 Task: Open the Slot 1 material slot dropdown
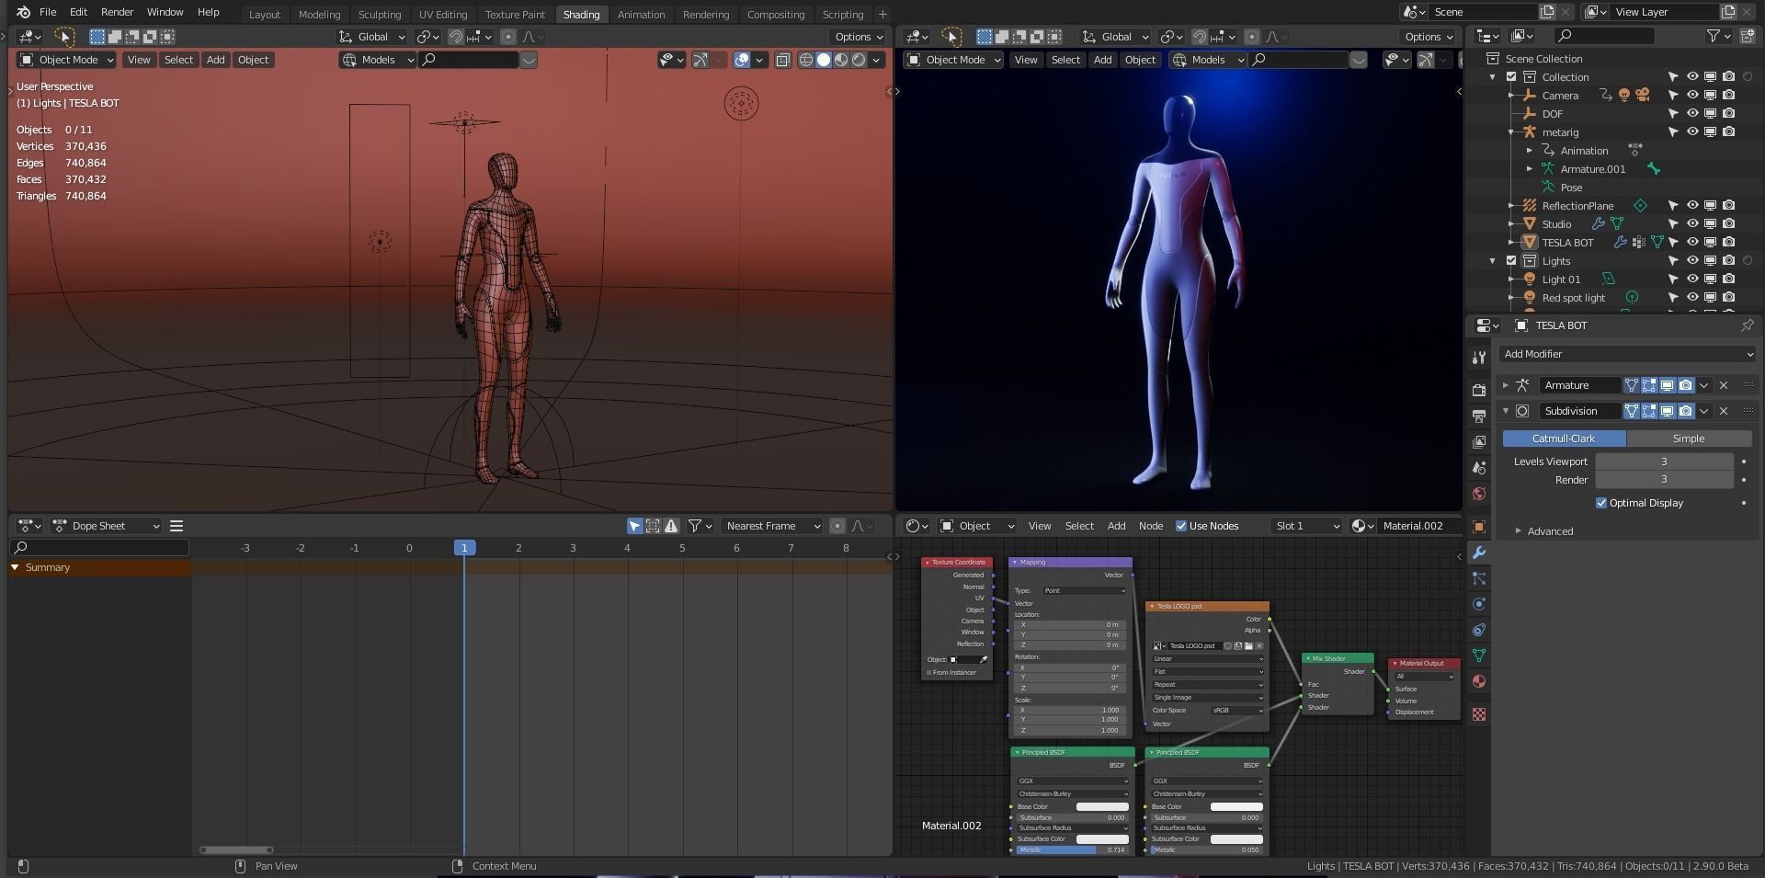1306,526
